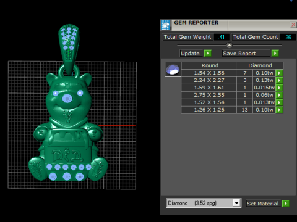Click green arrow beside Save Report
The image size is (297, 222).
[275, 54]
